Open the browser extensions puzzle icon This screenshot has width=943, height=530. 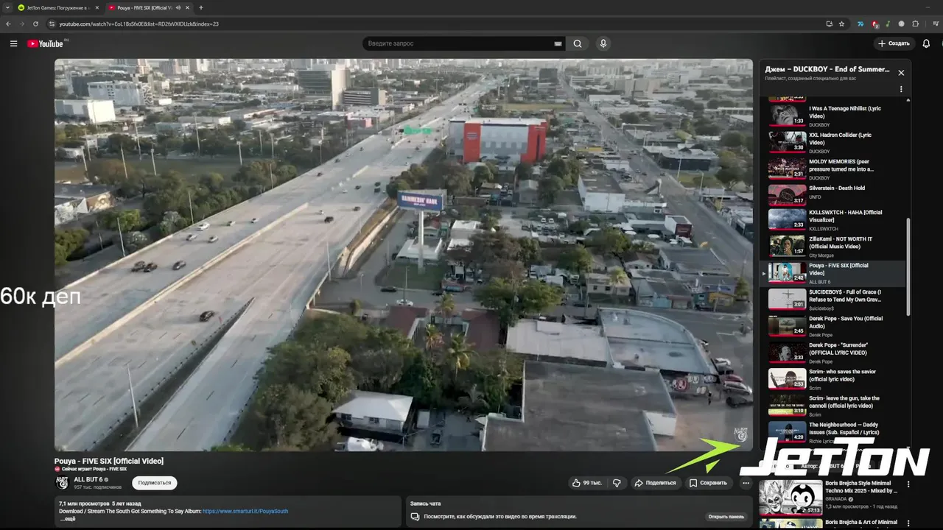tap(916, 24)
